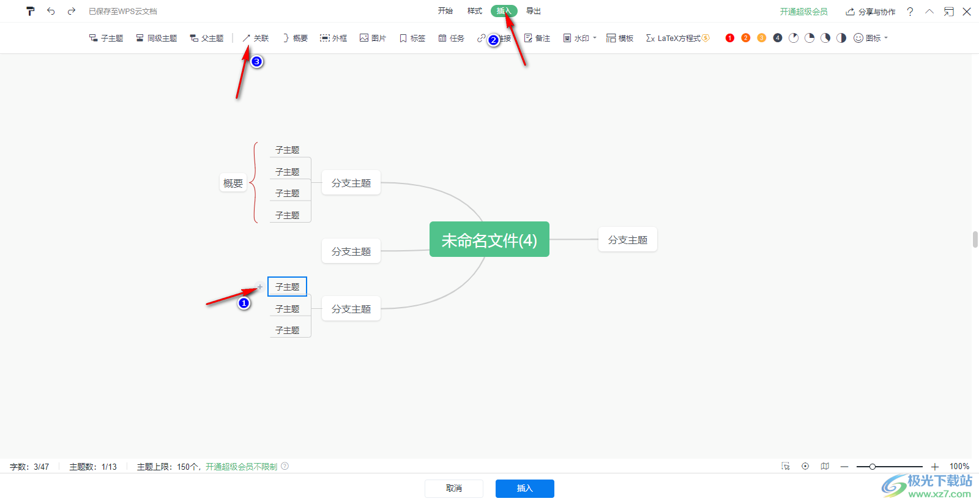
Task: Insert a 同级主题 sibling topic
Action: pos(156,38)
